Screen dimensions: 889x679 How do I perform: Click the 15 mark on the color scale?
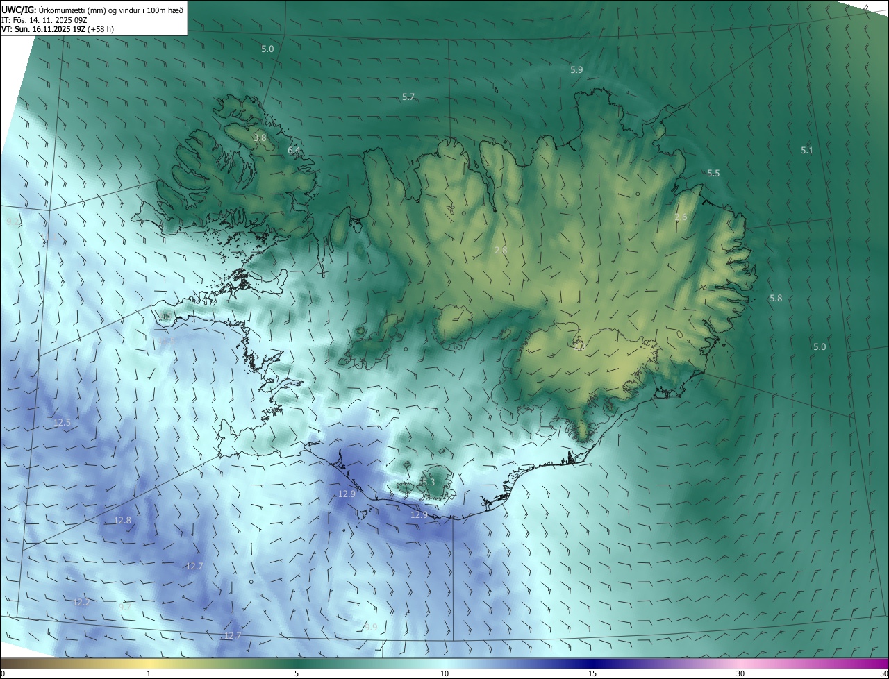[592, 673]
